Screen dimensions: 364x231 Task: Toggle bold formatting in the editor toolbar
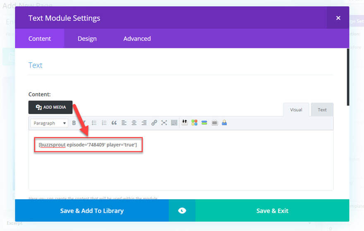[x=74, y=123]
